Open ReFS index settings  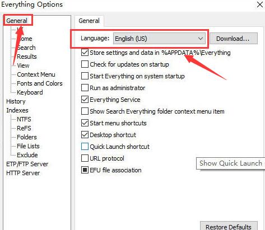pyautogui.click(x=24, y=128)
